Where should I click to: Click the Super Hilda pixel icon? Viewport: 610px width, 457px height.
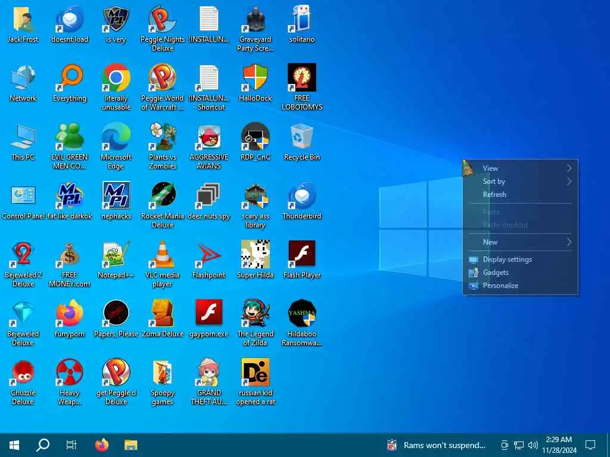coord(256,255)
